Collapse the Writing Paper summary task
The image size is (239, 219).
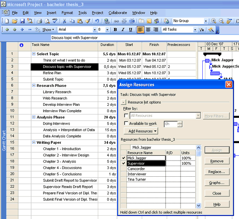click(x=34, y=142)
